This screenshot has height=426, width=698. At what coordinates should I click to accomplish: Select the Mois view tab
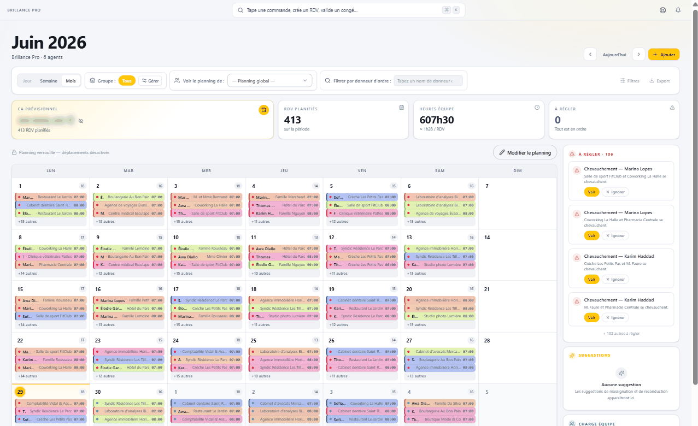pyautogui.click(x=71, y=81)
